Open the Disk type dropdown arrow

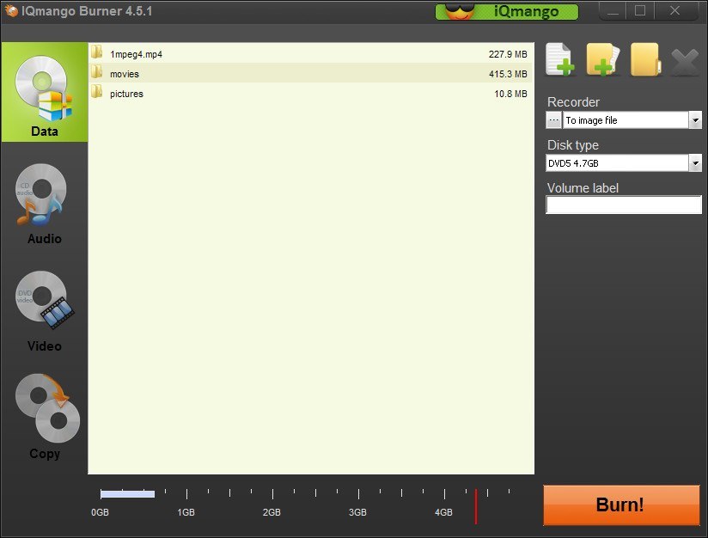pyautogui.click(x=695, y=163)
